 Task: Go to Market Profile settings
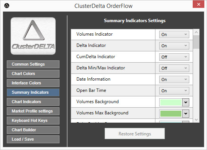click(x=33, y=111)
